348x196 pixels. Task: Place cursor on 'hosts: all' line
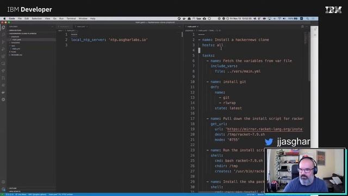(x=213, y=45)
